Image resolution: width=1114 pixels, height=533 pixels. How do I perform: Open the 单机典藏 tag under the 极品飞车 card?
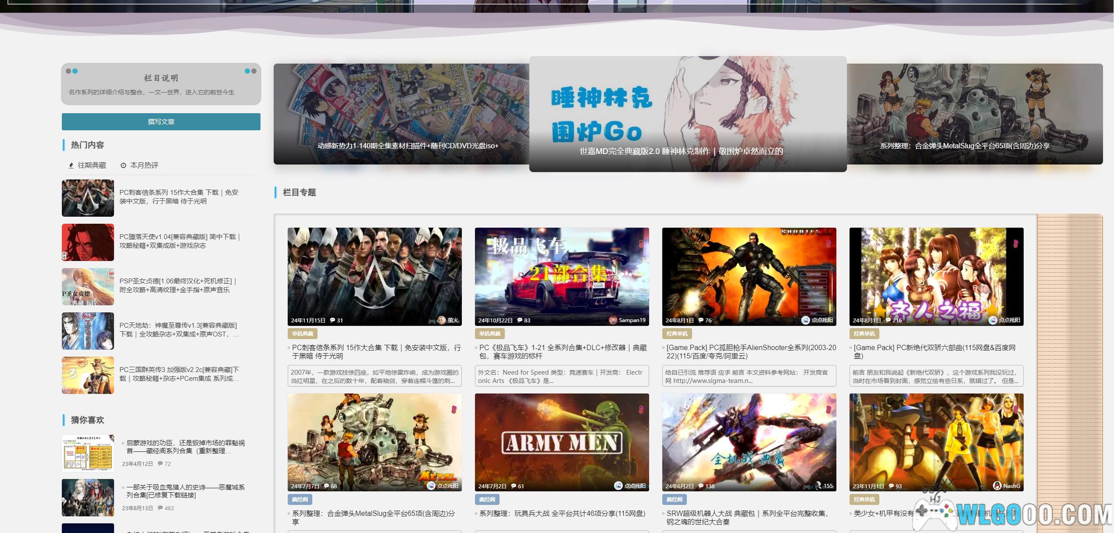pyautogui.click(x=489, y=334)
